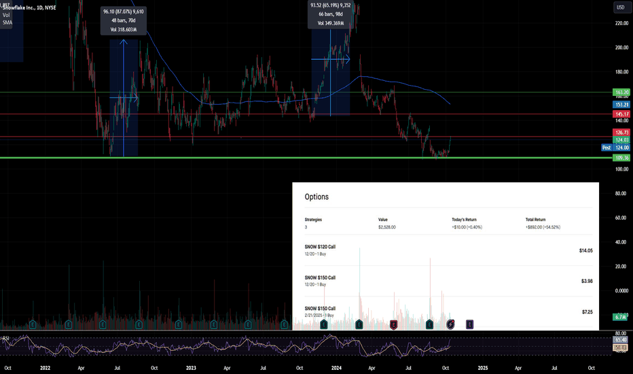This screenshot has width=633, height=374.
Task: Open the purple upcoming earnings E marker
Action: [469, 324]
